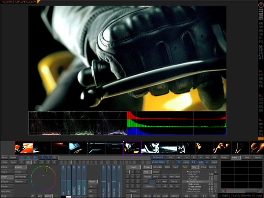Image resolution: width=264 pixels, height=198 pixels.
Task: Click the Undo button
Action: 5,162
